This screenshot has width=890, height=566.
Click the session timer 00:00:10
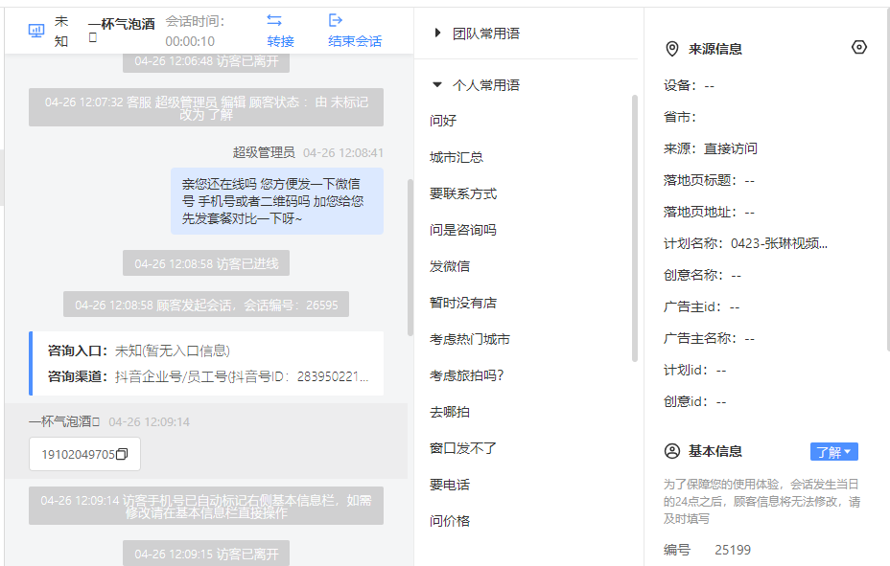click(190, 41)
